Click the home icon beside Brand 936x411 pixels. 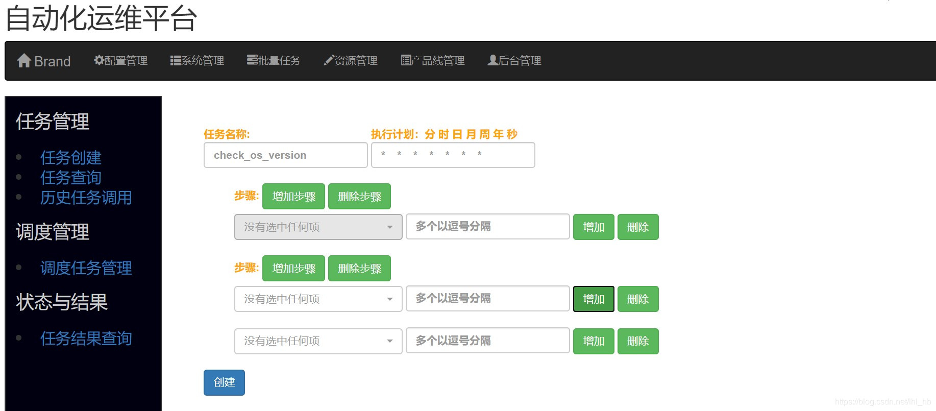(24, 61)
